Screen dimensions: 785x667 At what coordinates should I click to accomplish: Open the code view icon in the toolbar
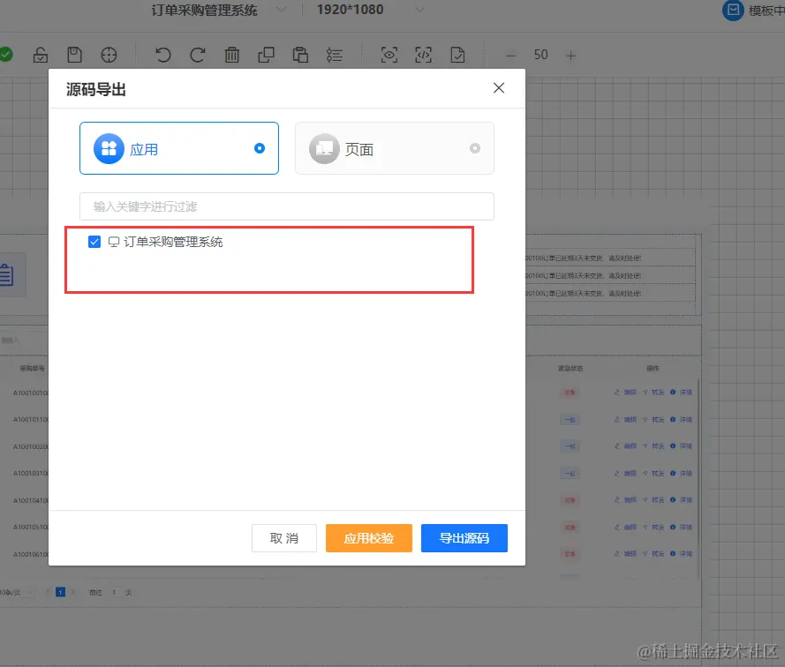(424, 55)
